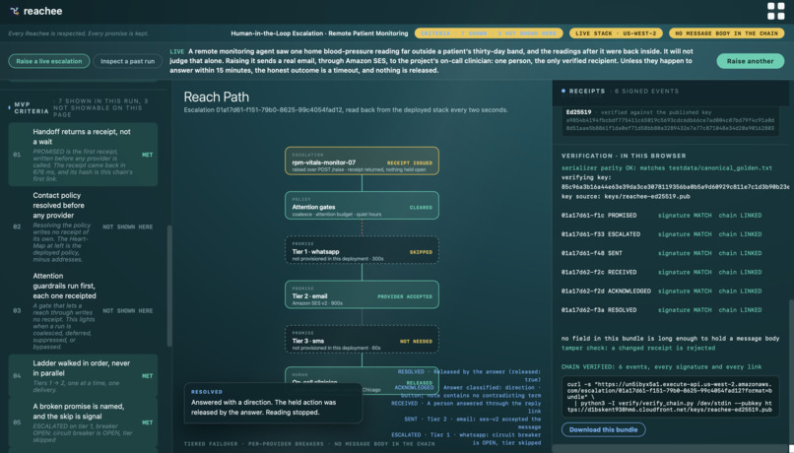Click NOT SHOWN HERE on criterion 03
Image resolution: width=794 pixels, height=453 pixels.
click(128, 311)
